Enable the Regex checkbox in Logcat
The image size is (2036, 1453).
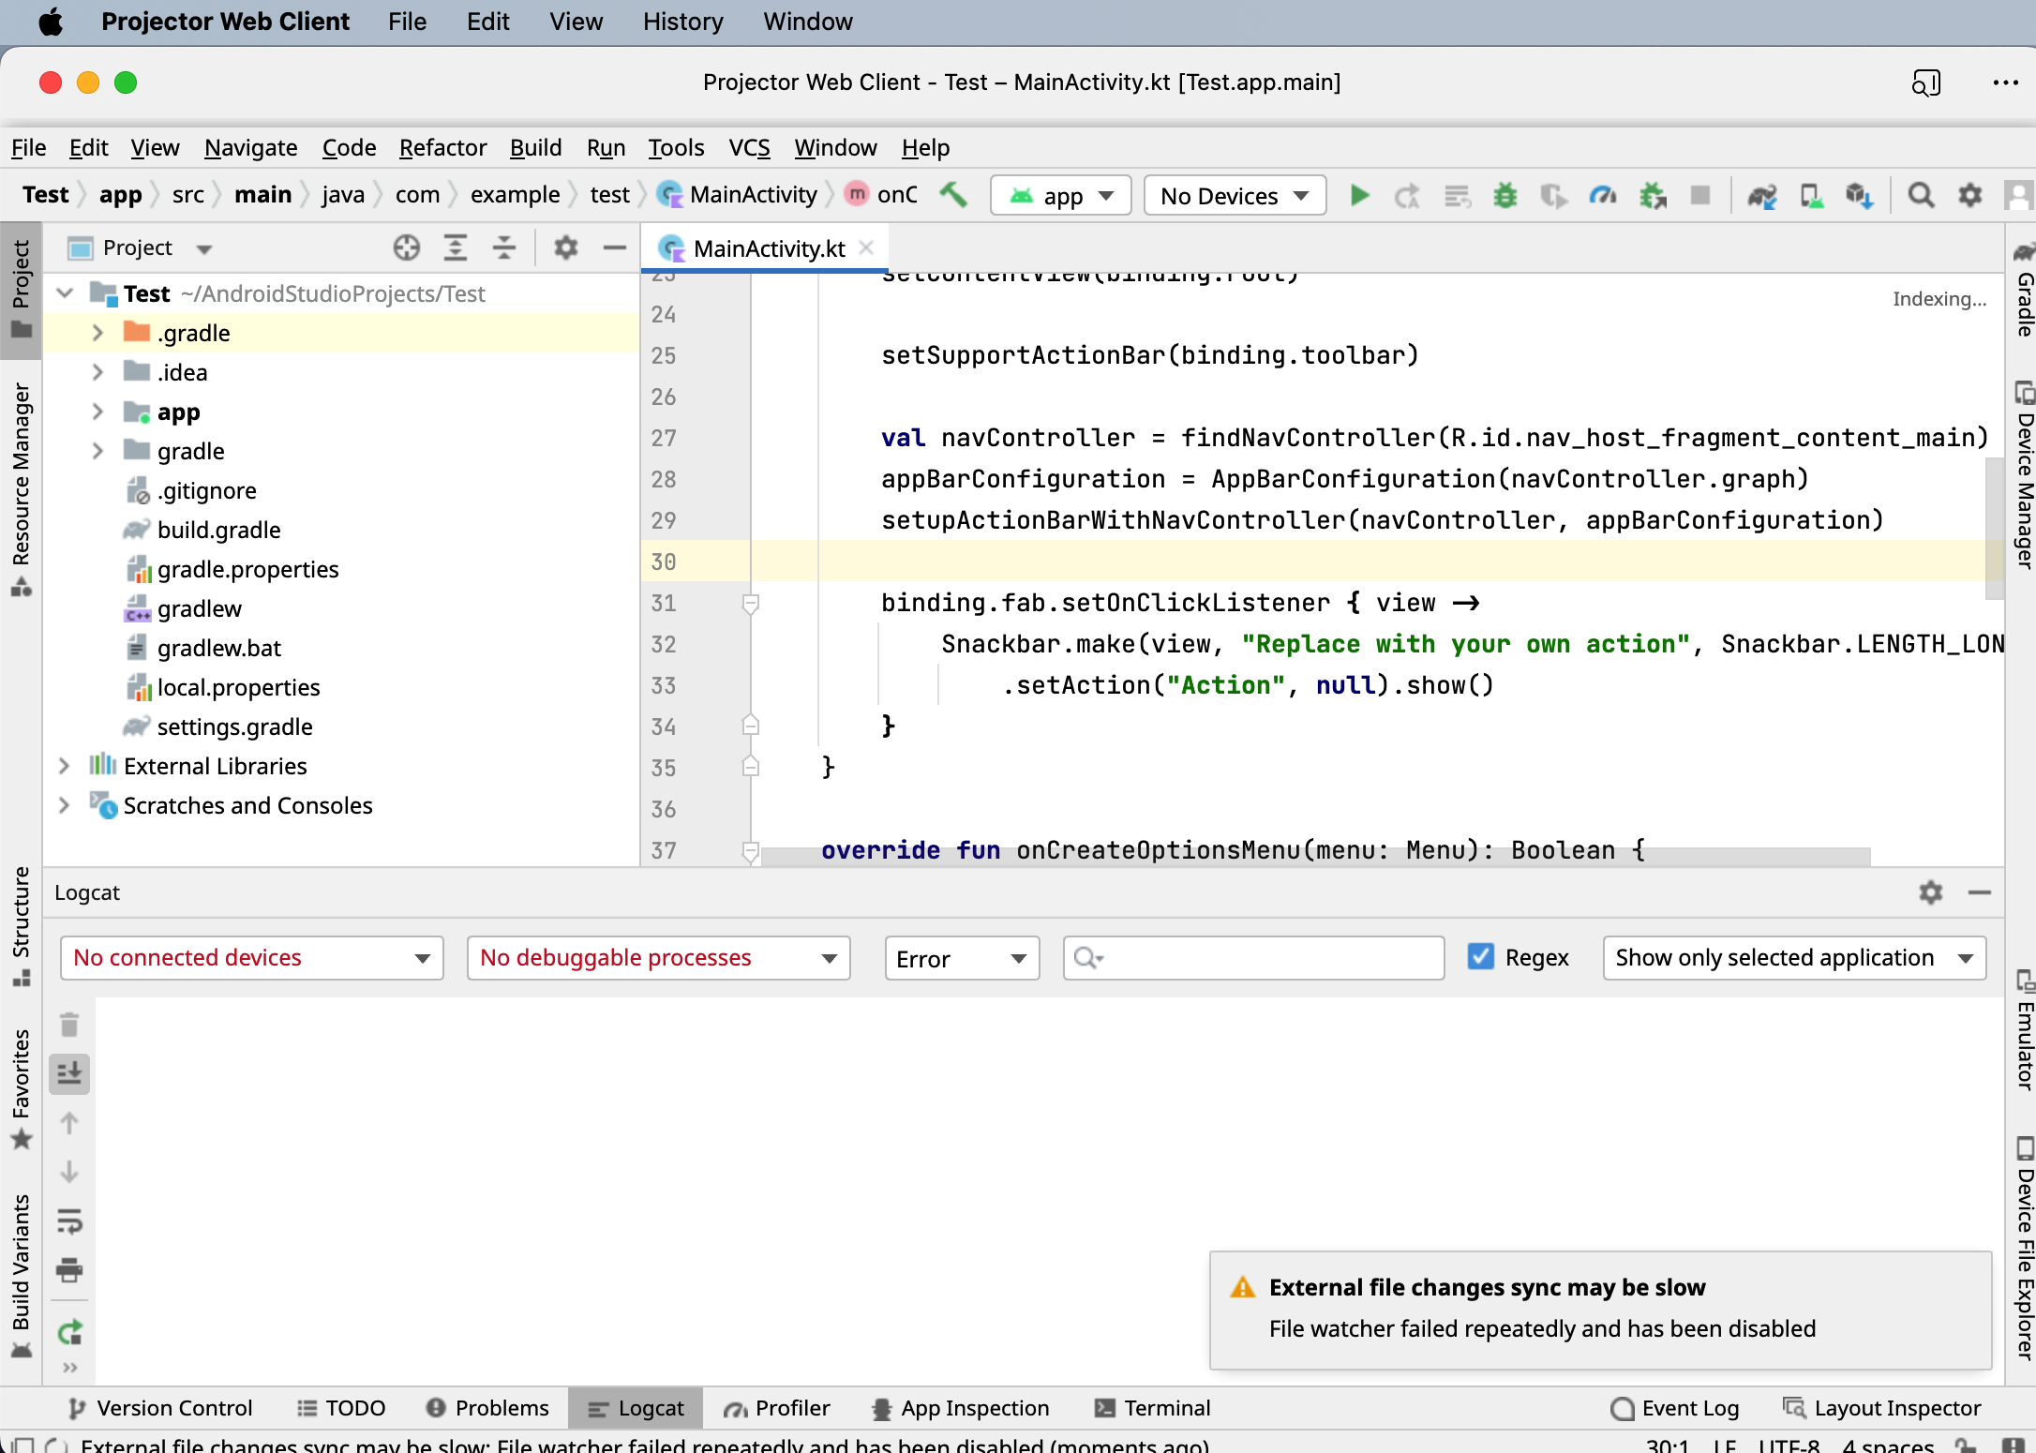click(x=1481, y=957)
